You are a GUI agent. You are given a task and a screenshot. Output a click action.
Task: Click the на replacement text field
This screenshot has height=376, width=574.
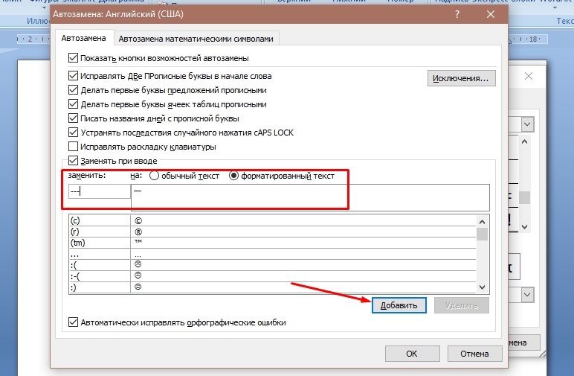pyautogui.click(x=310, y=197)
